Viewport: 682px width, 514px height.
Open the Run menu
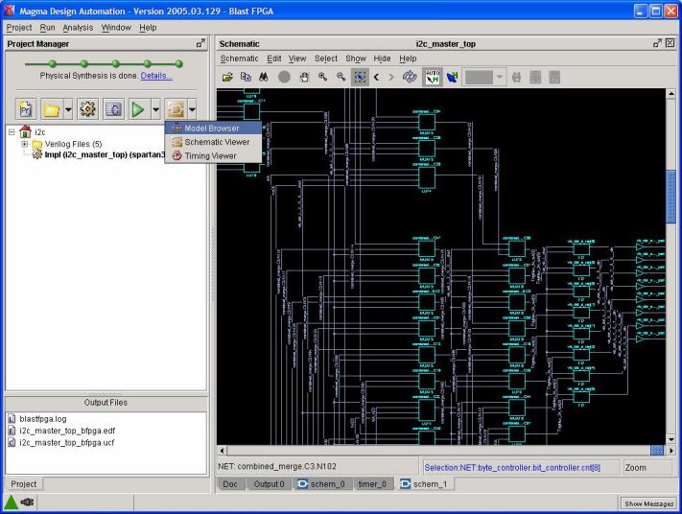click(x=47, y=28)
